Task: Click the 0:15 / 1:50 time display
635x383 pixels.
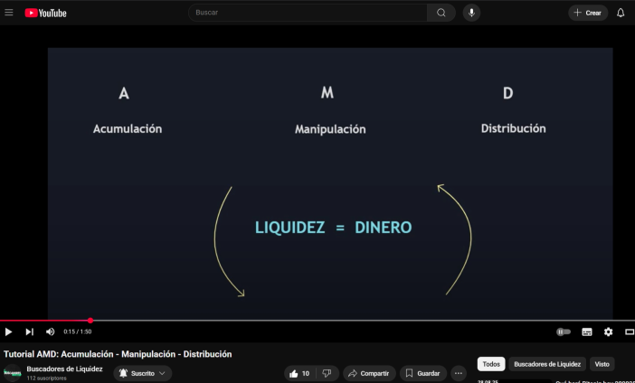Action: coord(78,332)
